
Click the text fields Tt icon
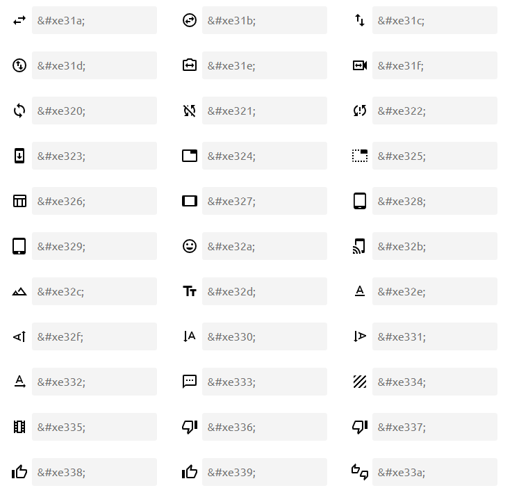(190, 292)
